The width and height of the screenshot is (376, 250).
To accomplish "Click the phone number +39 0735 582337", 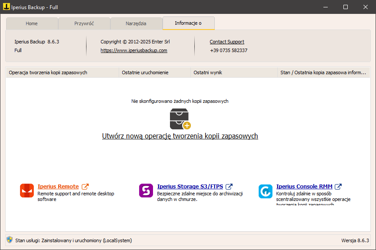I will [229, 50].
